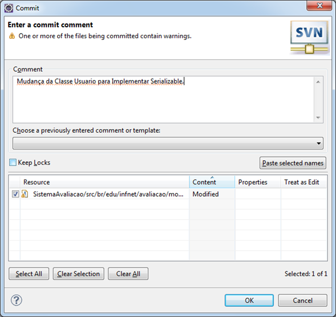Viewport: 336px width, 317px height.
Task: Click the Treat as Edit column header
Action: [303, 182]
